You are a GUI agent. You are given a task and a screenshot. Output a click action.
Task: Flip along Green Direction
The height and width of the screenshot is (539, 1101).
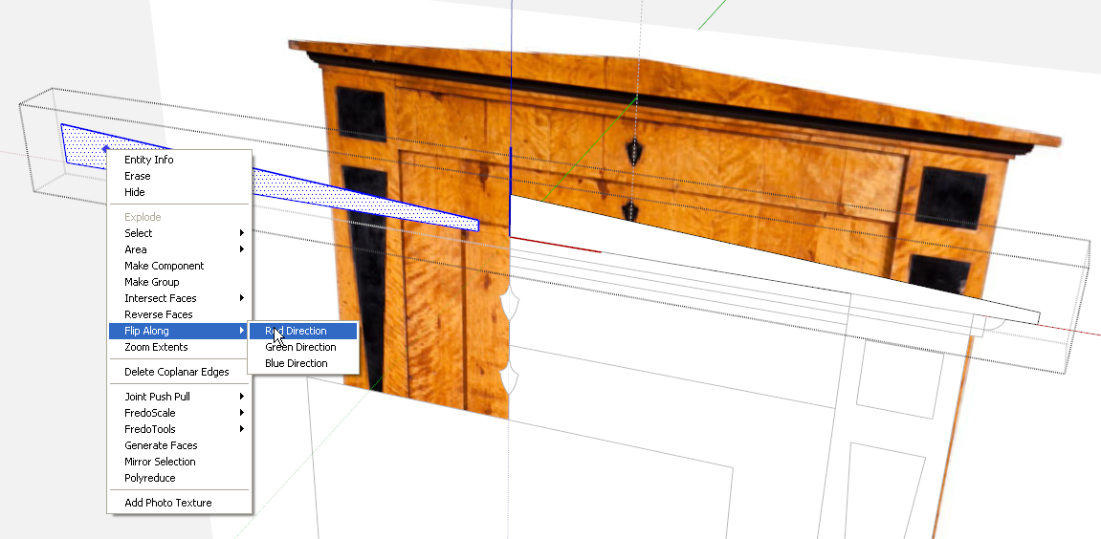[x=303, y=347]
